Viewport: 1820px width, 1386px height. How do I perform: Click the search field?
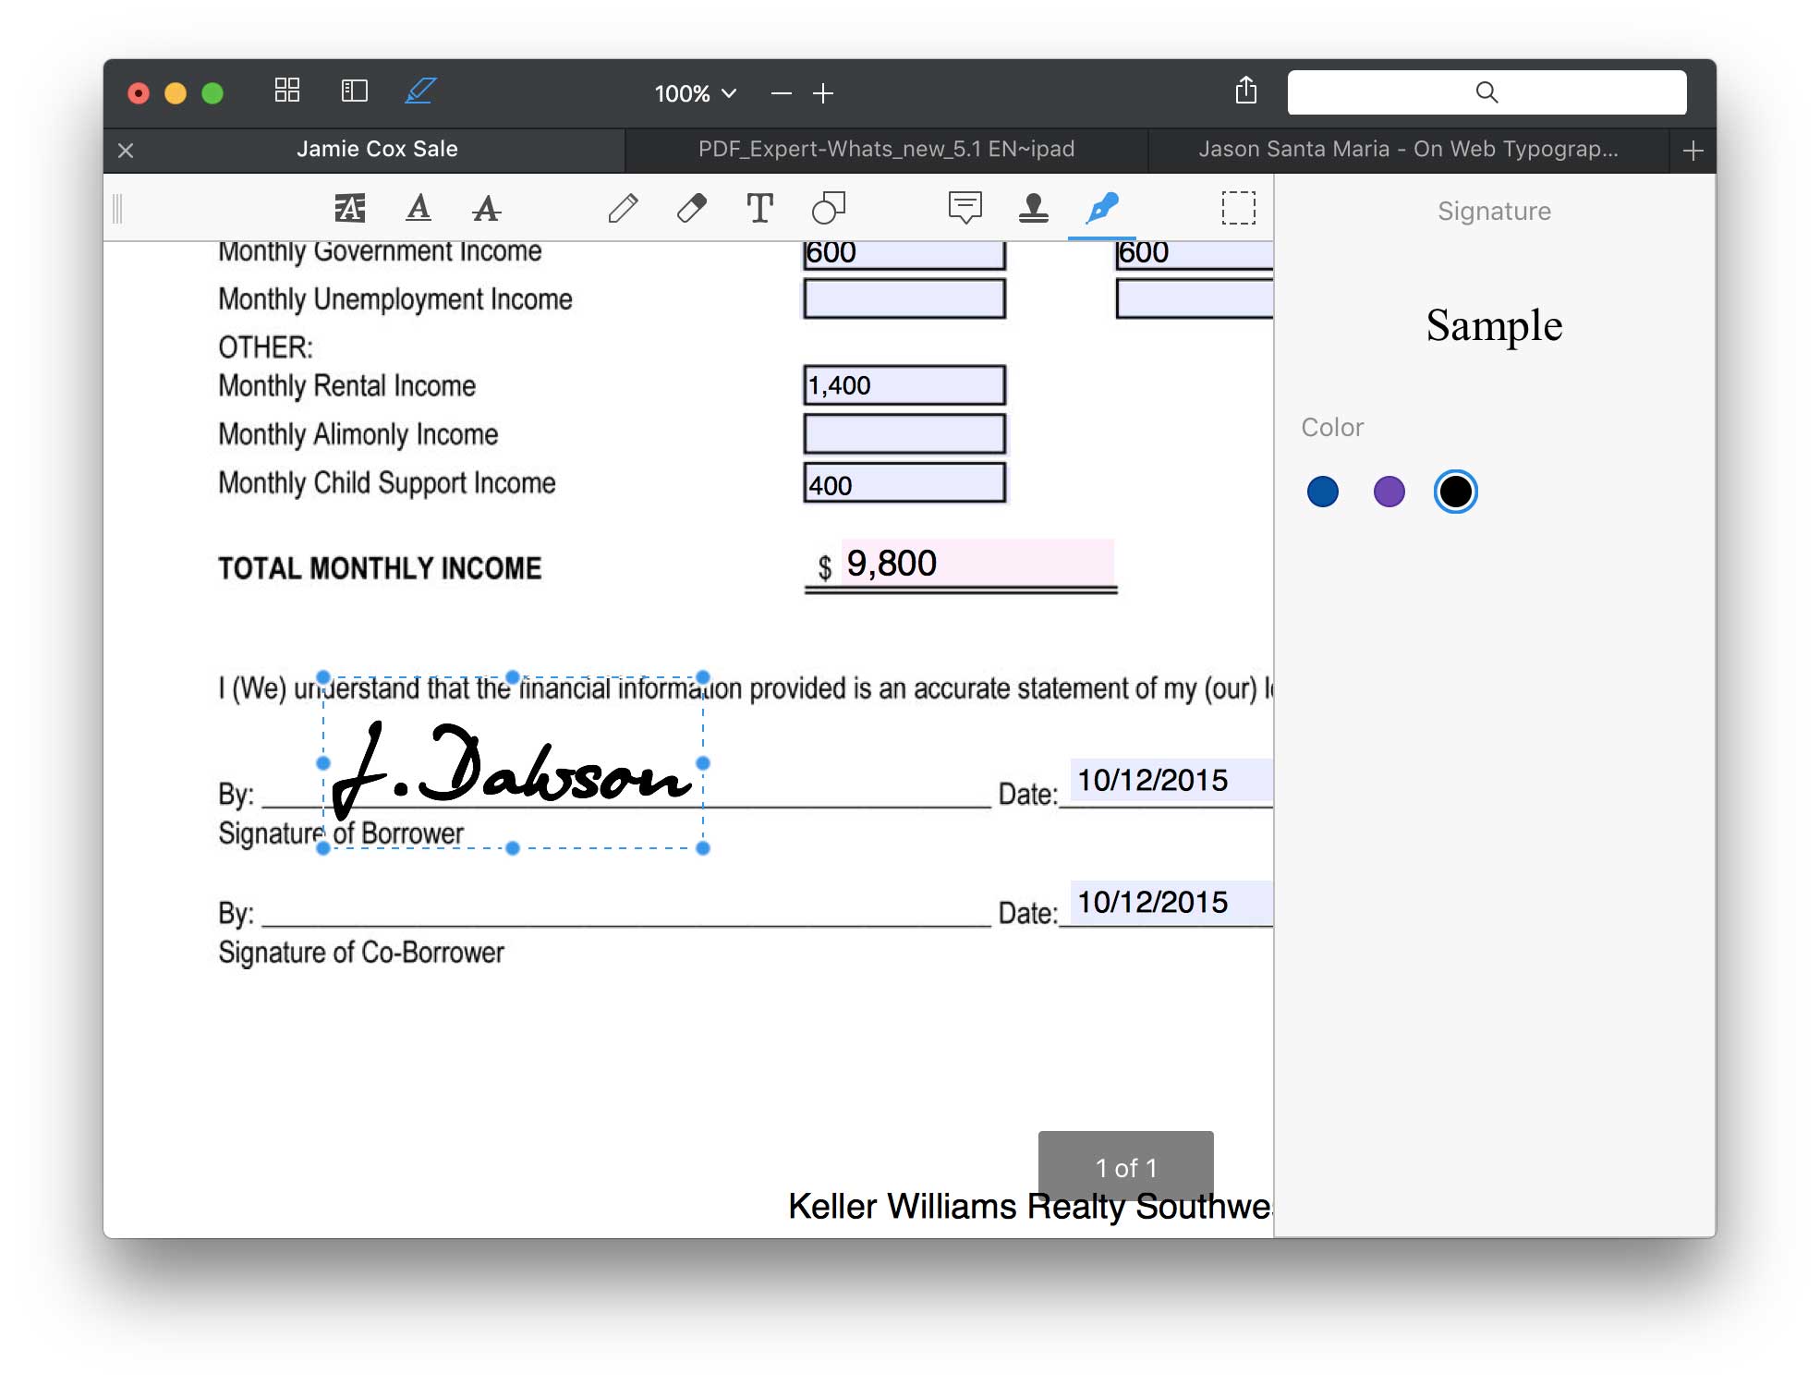pyautogui.click(x=1486, y=92)
